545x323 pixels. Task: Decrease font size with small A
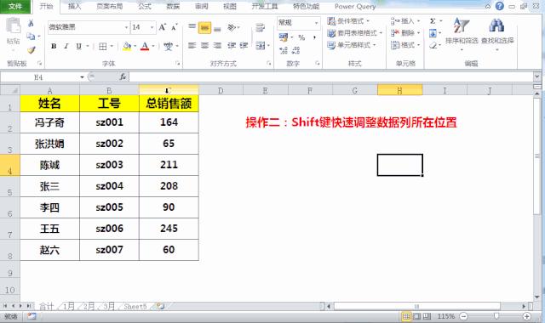pos(174,27)
